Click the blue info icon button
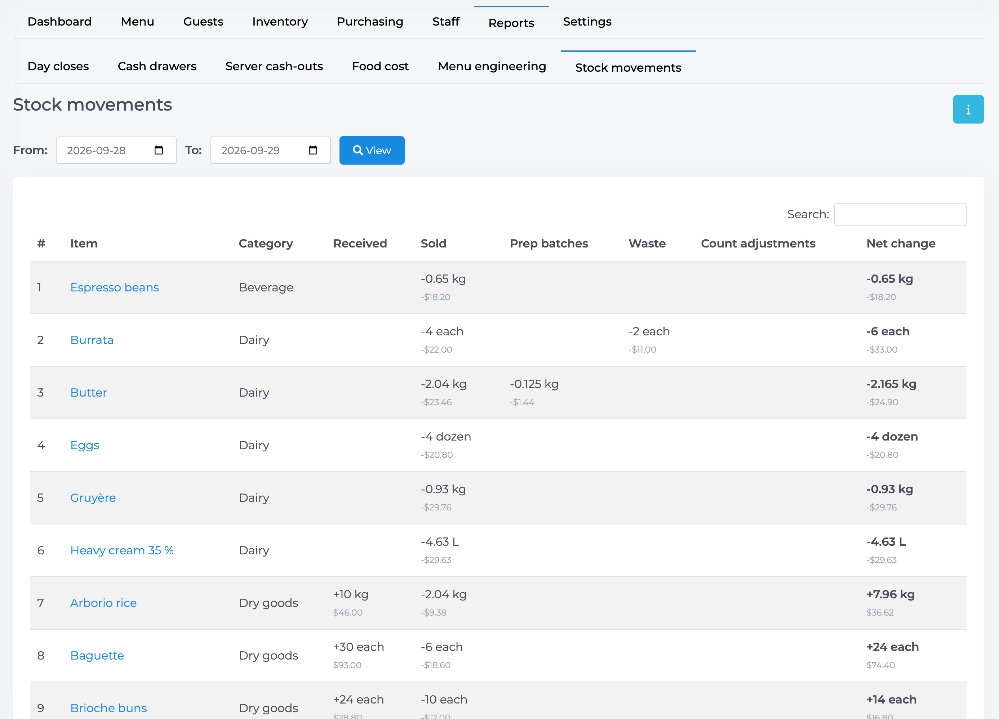Viewport: 999px width, 719px height. (968, 109)
